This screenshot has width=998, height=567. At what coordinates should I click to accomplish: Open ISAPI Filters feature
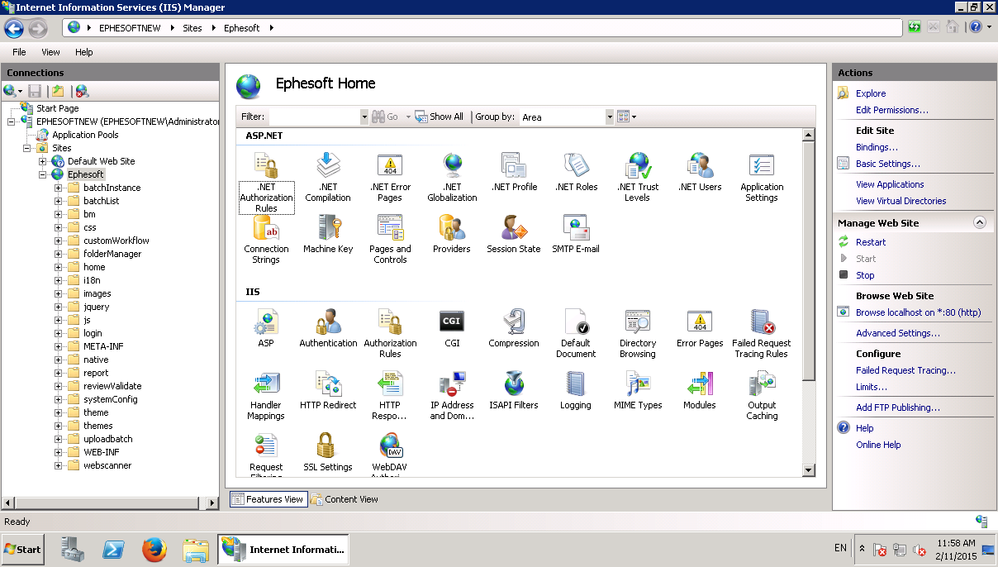click(x=514, y=390)
